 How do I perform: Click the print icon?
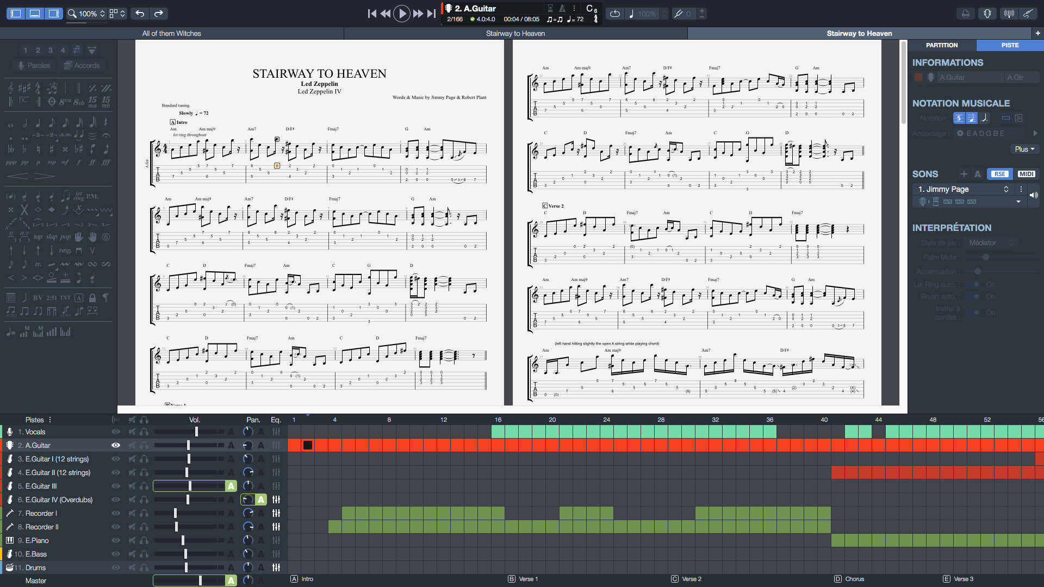coord(965,13)
